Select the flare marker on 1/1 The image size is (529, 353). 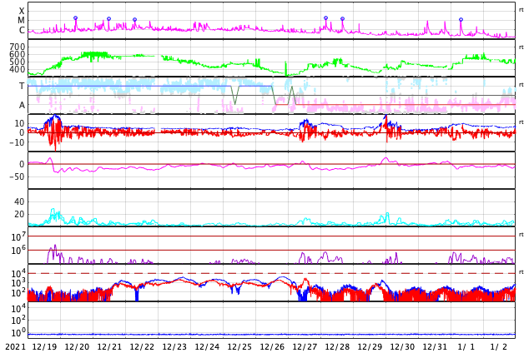(x=461, y=19)
